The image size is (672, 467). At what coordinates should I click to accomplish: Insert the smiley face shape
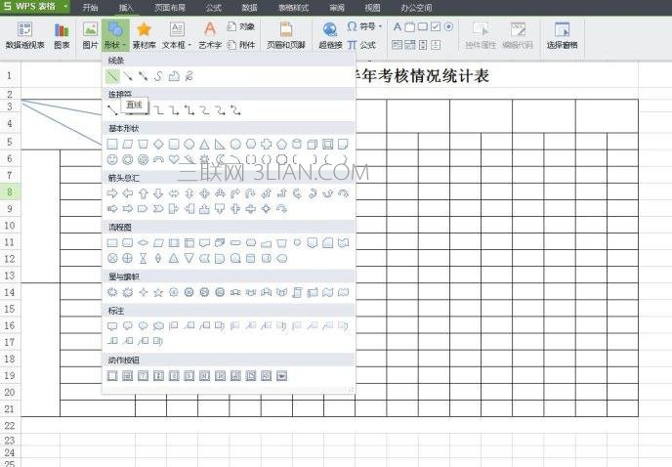(112, 159)
